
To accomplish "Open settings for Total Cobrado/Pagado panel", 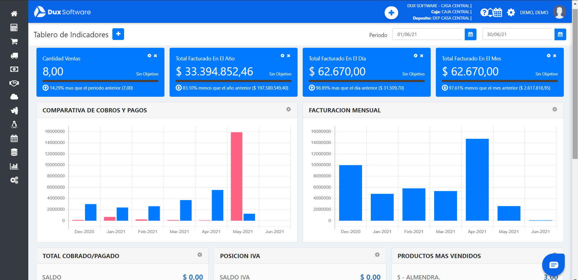I will 200,255.
